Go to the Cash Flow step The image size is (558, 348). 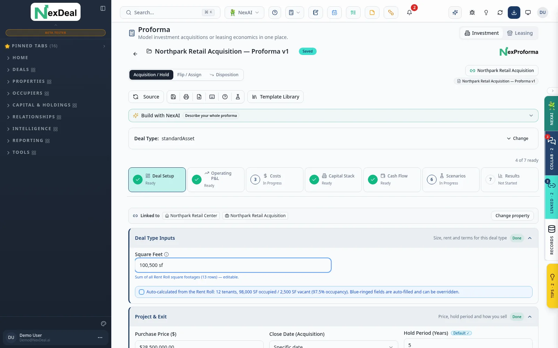tap(392, 180)
